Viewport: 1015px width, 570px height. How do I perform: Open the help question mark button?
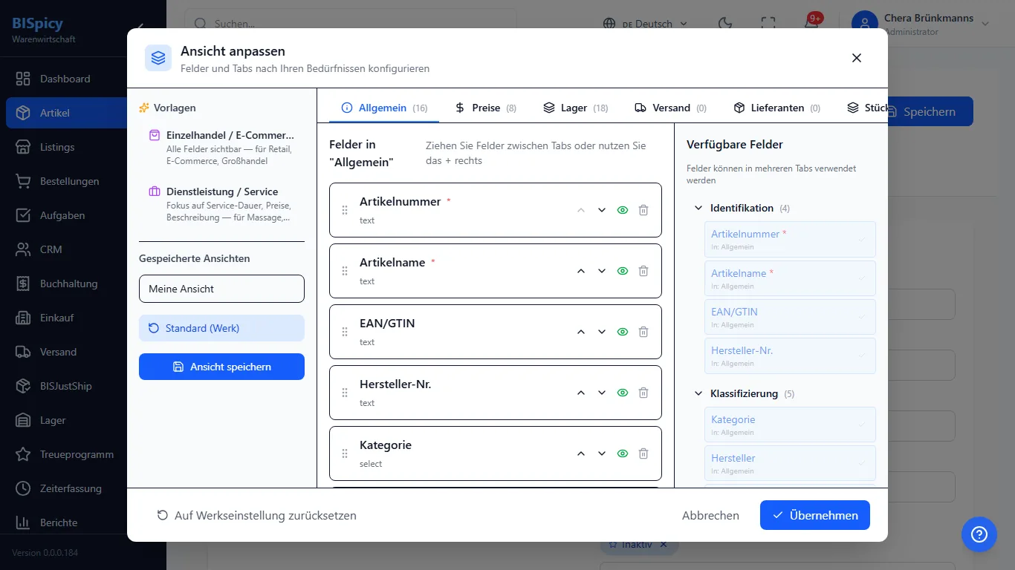click(979, 534)
